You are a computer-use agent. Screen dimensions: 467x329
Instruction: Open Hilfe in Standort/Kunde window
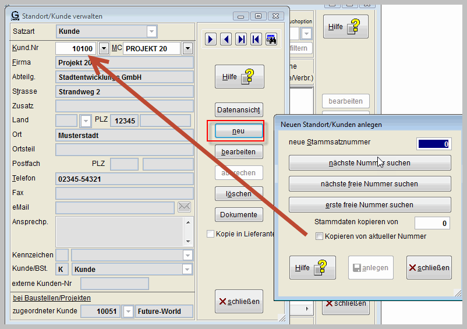click(239, 77)
